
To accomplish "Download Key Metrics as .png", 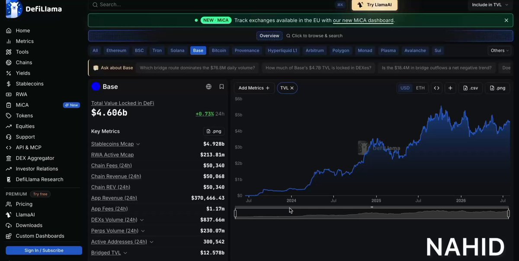I will [x=214, y=131].
